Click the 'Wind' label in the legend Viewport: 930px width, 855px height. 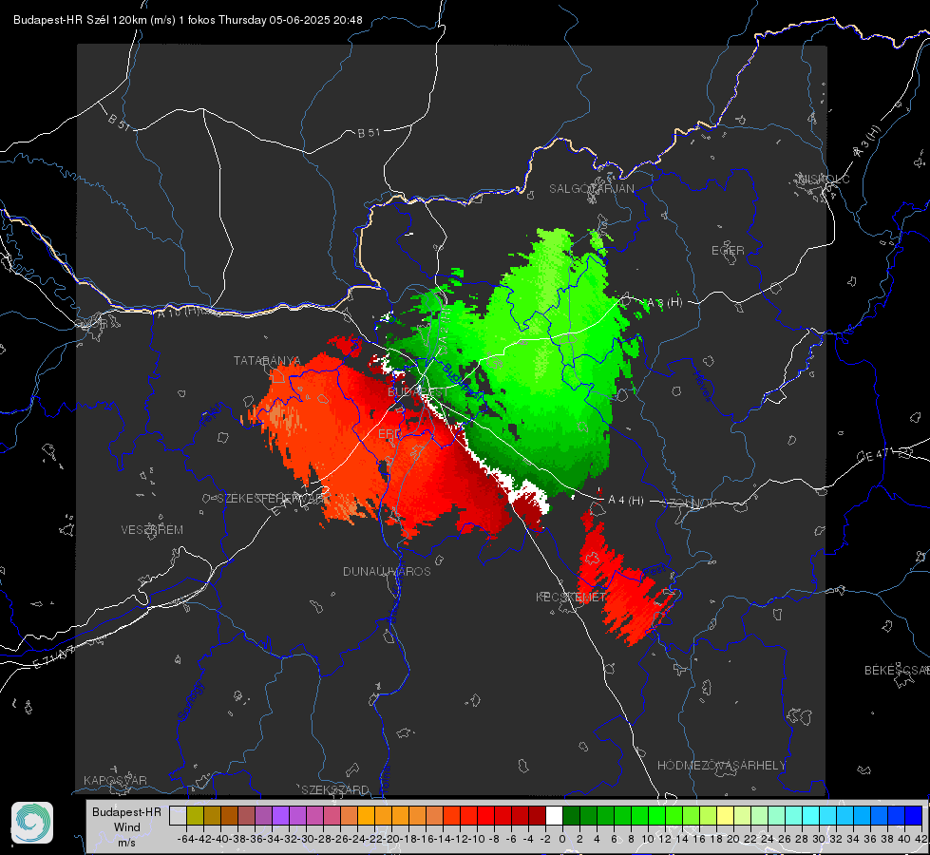(x=127, y=826)
